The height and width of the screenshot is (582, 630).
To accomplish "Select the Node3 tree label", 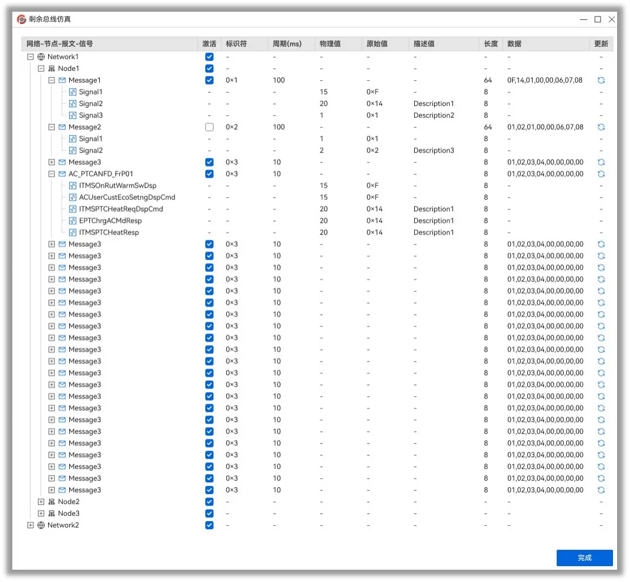I will (x=69, y=514).
